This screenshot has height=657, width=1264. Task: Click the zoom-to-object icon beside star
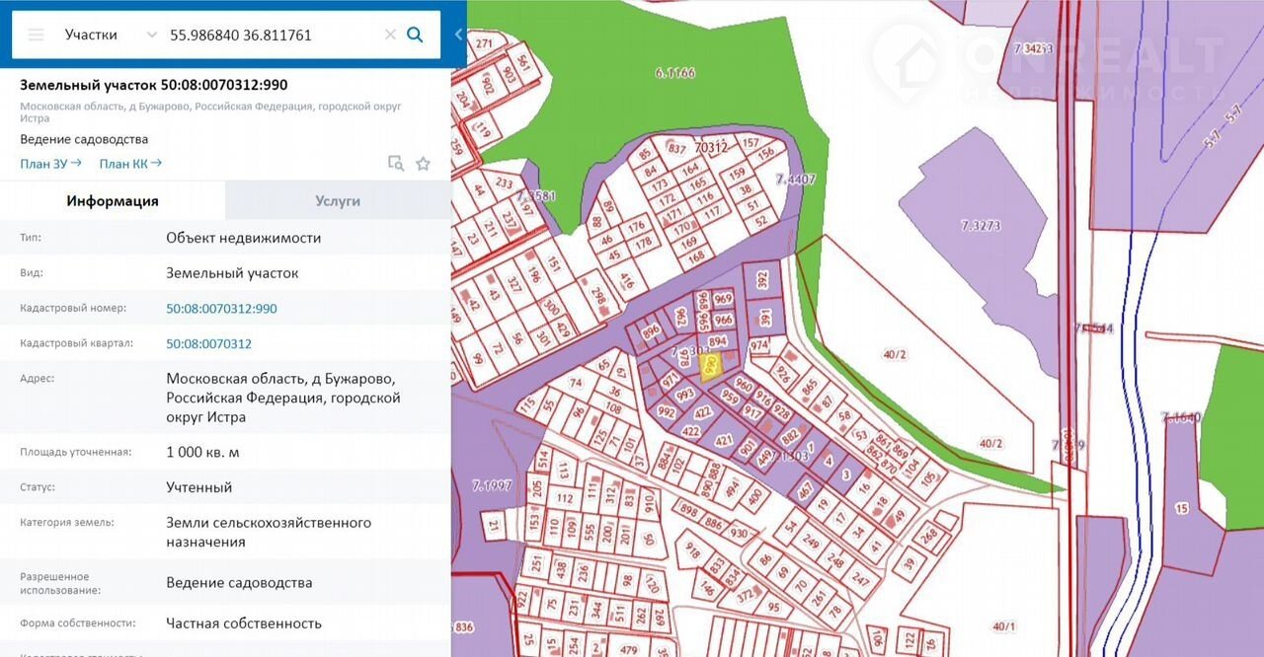(396, 164)
